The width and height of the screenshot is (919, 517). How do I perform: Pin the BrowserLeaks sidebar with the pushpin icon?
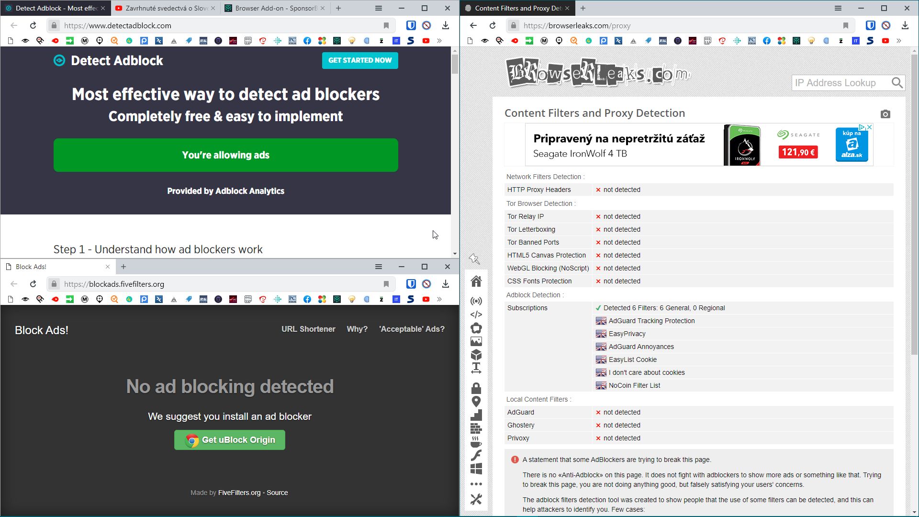[474, 259]
